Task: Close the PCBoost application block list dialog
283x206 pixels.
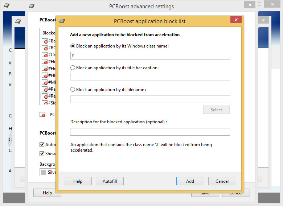Action: click(x=236, y=20)
